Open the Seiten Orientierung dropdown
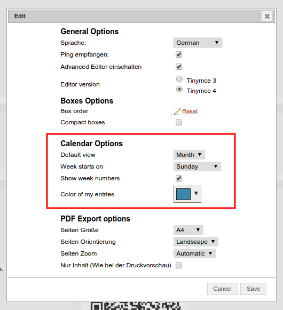Image resolution: width=283 pixels, height=310 pixels. [x=196, y=242]
